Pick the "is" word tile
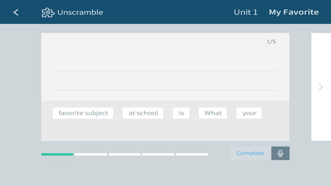Screen dimensions: 331x186 click(181, 113)
